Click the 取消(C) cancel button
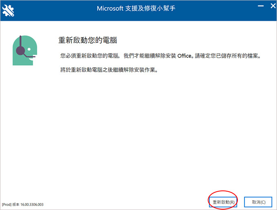The width and height of the screenshot is (277, 210). tap(258, 202)
